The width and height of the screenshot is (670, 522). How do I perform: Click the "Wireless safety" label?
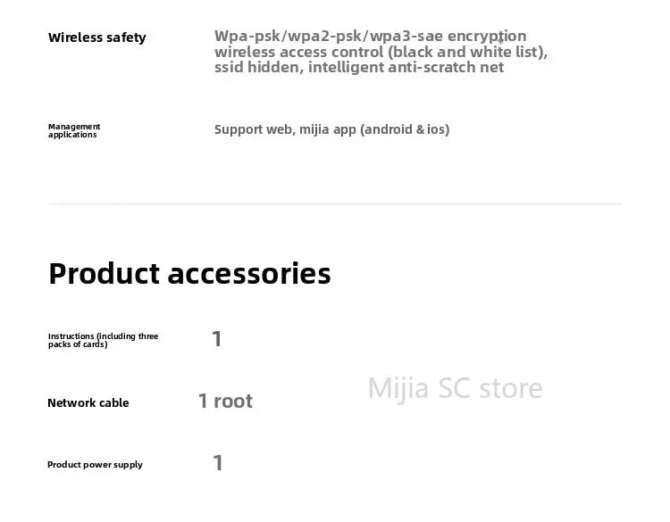click(x=96, y=37)
